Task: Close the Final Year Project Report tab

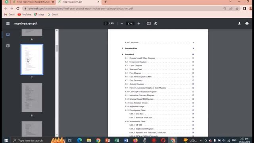Action: tap(53, 2)
